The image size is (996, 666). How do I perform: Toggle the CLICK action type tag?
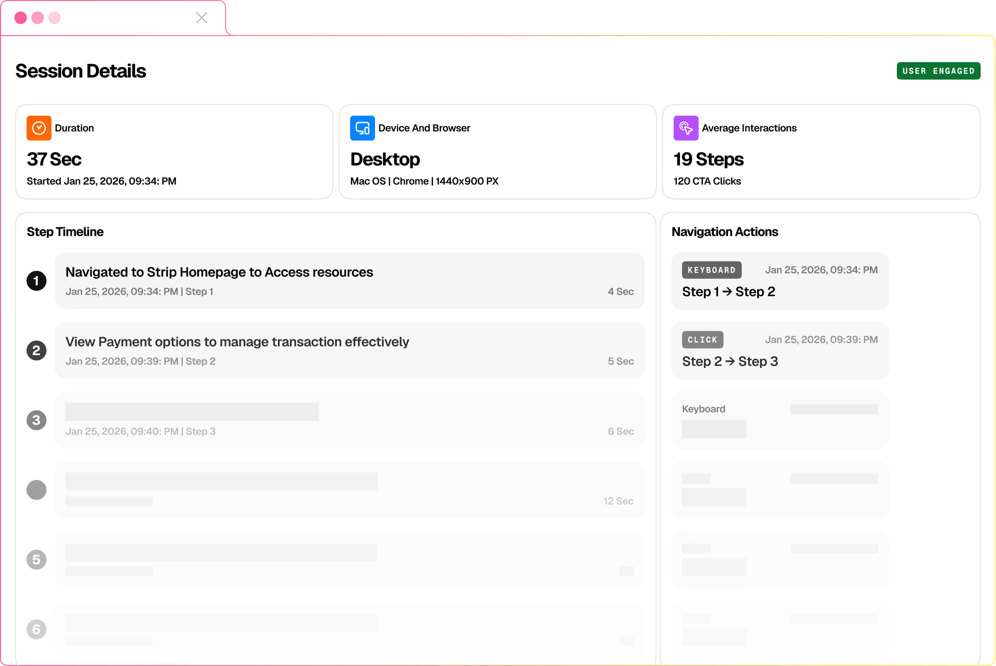coord(702,340)
